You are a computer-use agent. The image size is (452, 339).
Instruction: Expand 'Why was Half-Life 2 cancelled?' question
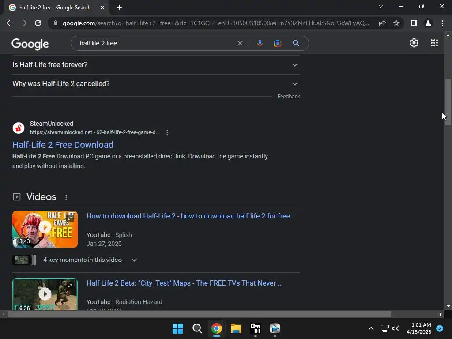coord(156,84)
